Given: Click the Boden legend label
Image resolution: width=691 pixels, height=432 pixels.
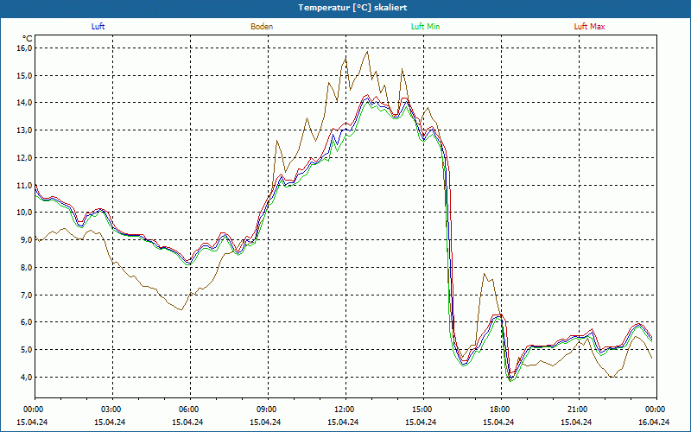Looking at the screenshot, I should pyautogui.click(x=262, y=27).
